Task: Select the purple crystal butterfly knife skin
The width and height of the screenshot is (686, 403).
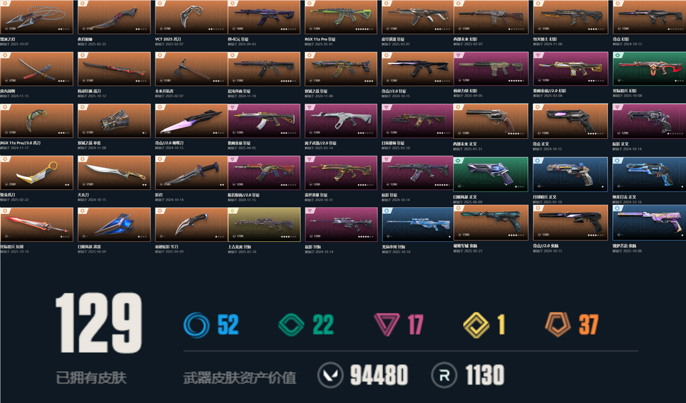Action: point(191,121)
